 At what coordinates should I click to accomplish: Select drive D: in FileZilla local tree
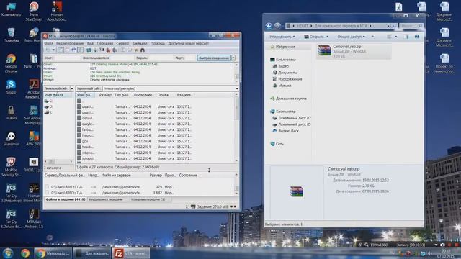click(x=48, y=106)
